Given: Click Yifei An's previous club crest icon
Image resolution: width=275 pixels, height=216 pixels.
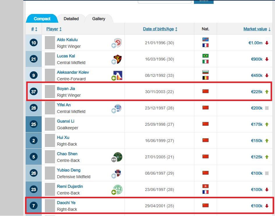Looking at the screenshot, I should coord(118,108).
